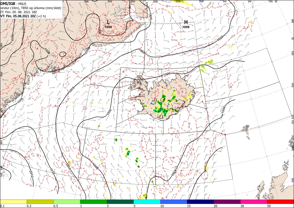Click the 1010 isobar label
Viewport: 294px width, 208px height.
tap(52, 171)
